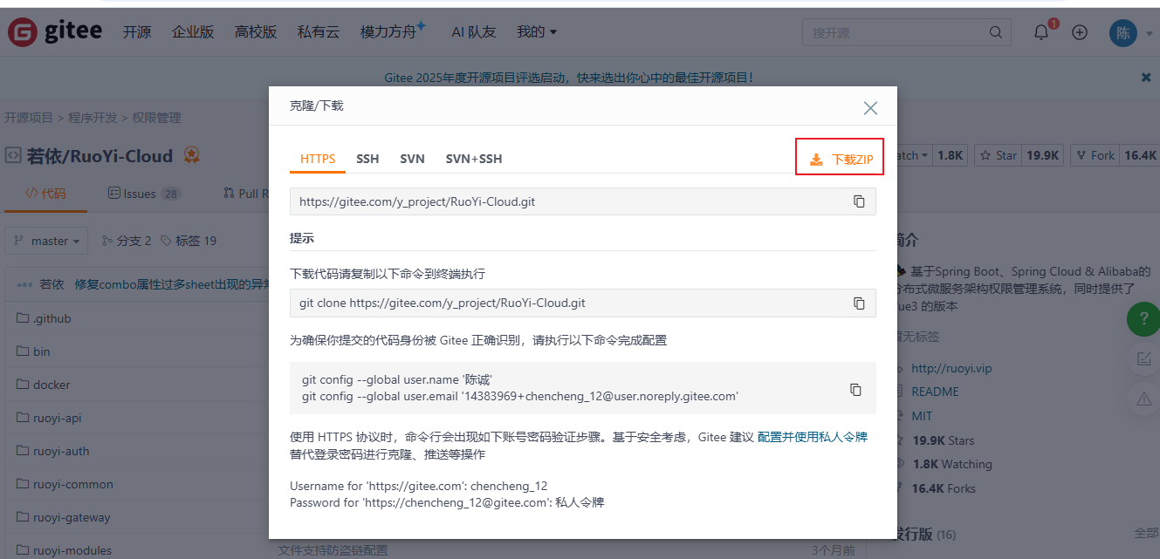This screenshot has width=1160, height=559.
Task: Open the 19.9K Stars sidebar entry
Action: (x=943, y=440)
